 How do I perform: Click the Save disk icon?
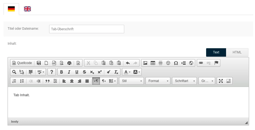(x=39, y=63)
